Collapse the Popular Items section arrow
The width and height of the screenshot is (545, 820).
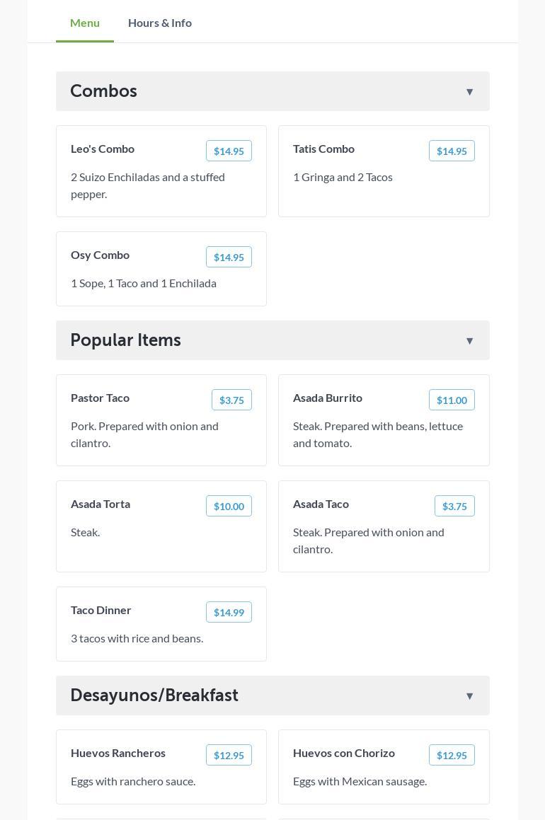[x=469, y=340]
